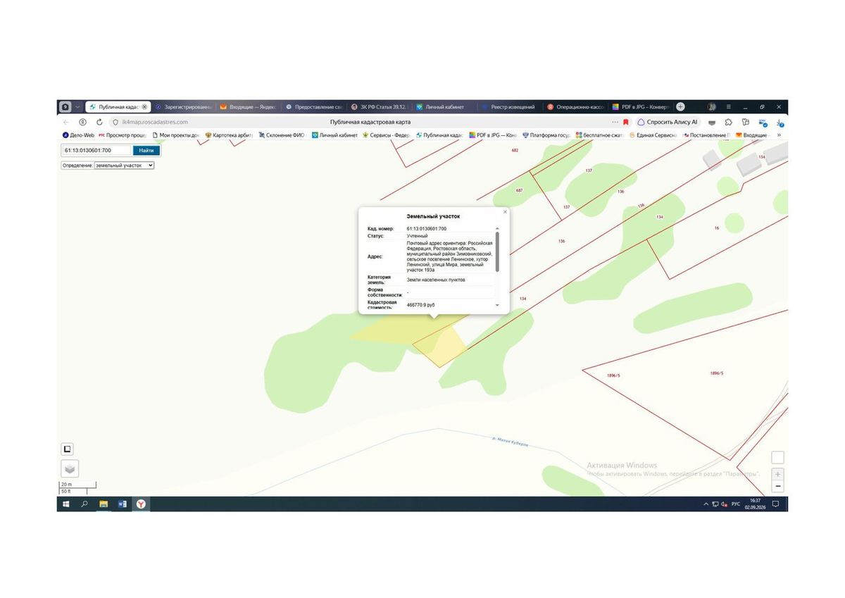Screen dimensions: 845x598
Task: Click 'Спросить Алису AI' button
Action: (668, 122)
